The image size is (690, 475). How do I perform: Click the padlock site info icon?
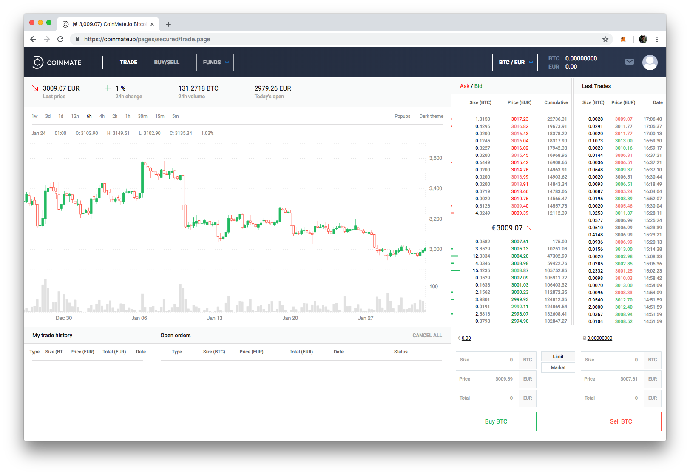[77, 39]
